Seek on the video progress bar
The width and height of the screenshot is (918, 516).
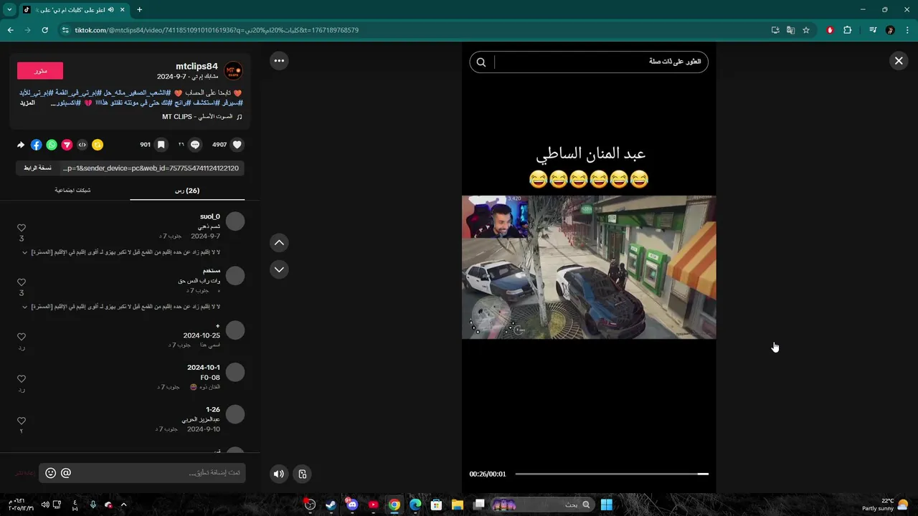click(x=612, y=474)
